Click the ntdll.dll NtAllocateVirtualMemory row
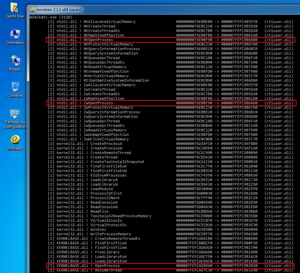 pyautogui.click(x=170, y=22)
